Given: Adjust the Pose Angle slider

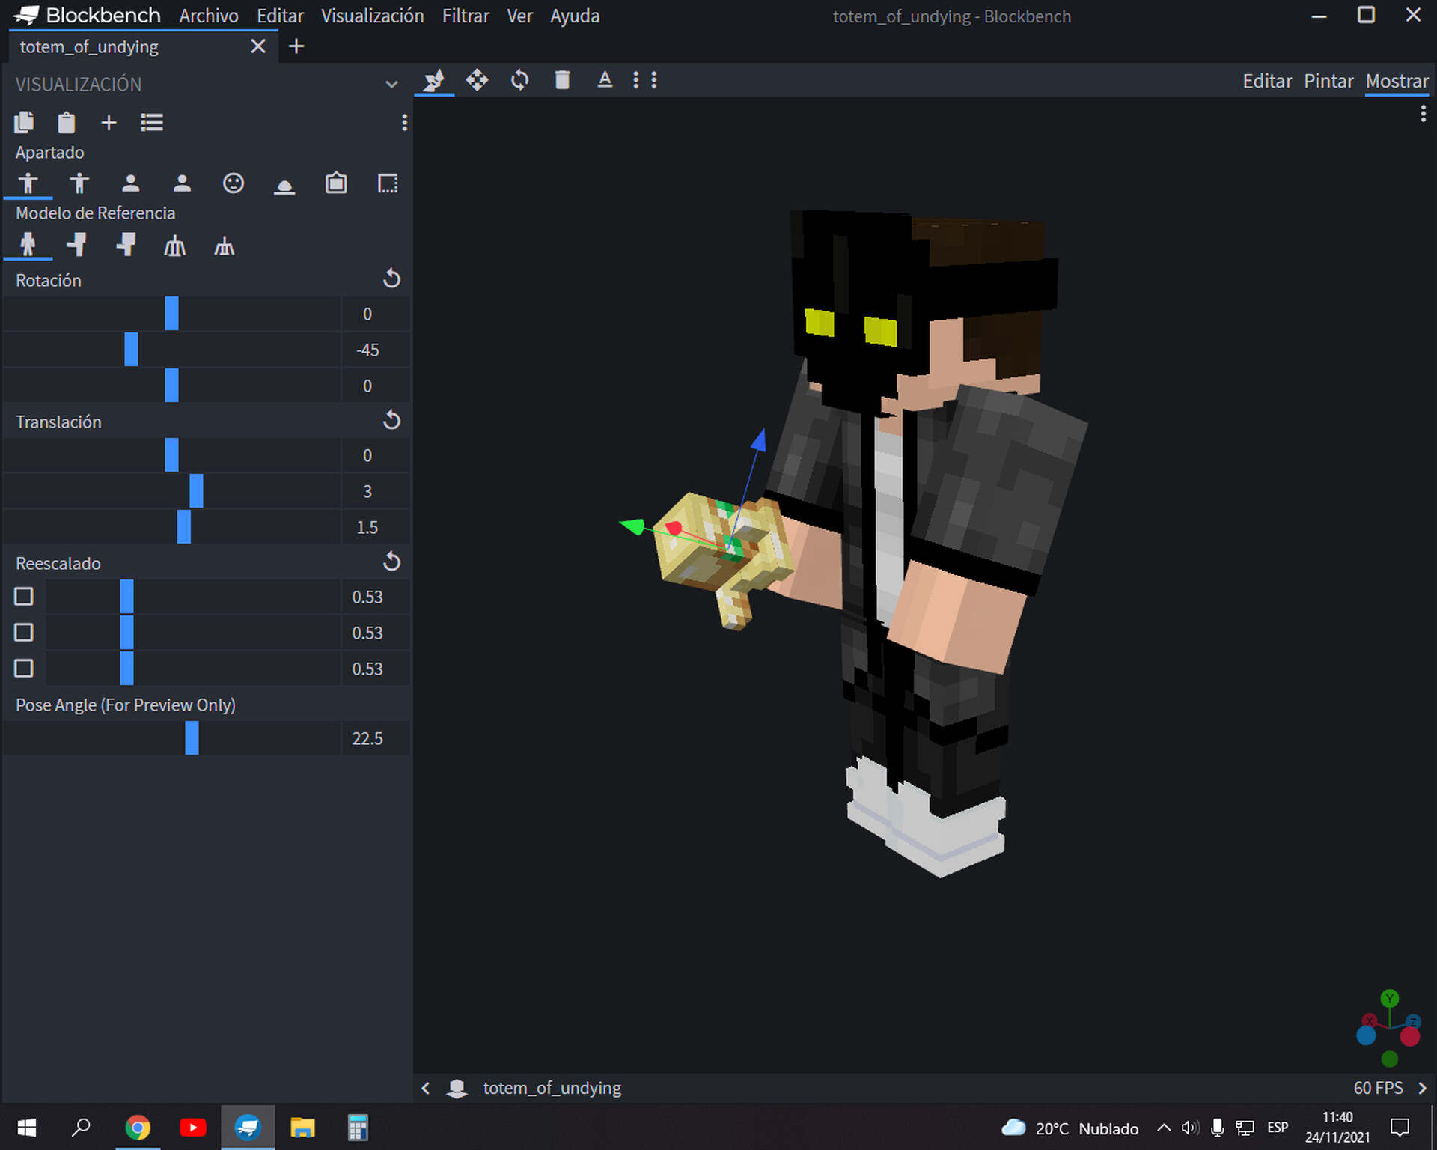Looking at the screenshot, I should pyautogui.click(x=192, y=739).
